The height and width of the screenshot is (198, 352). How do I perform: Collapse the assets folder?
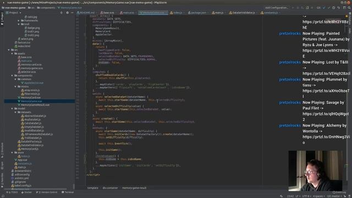pos(12,54)
